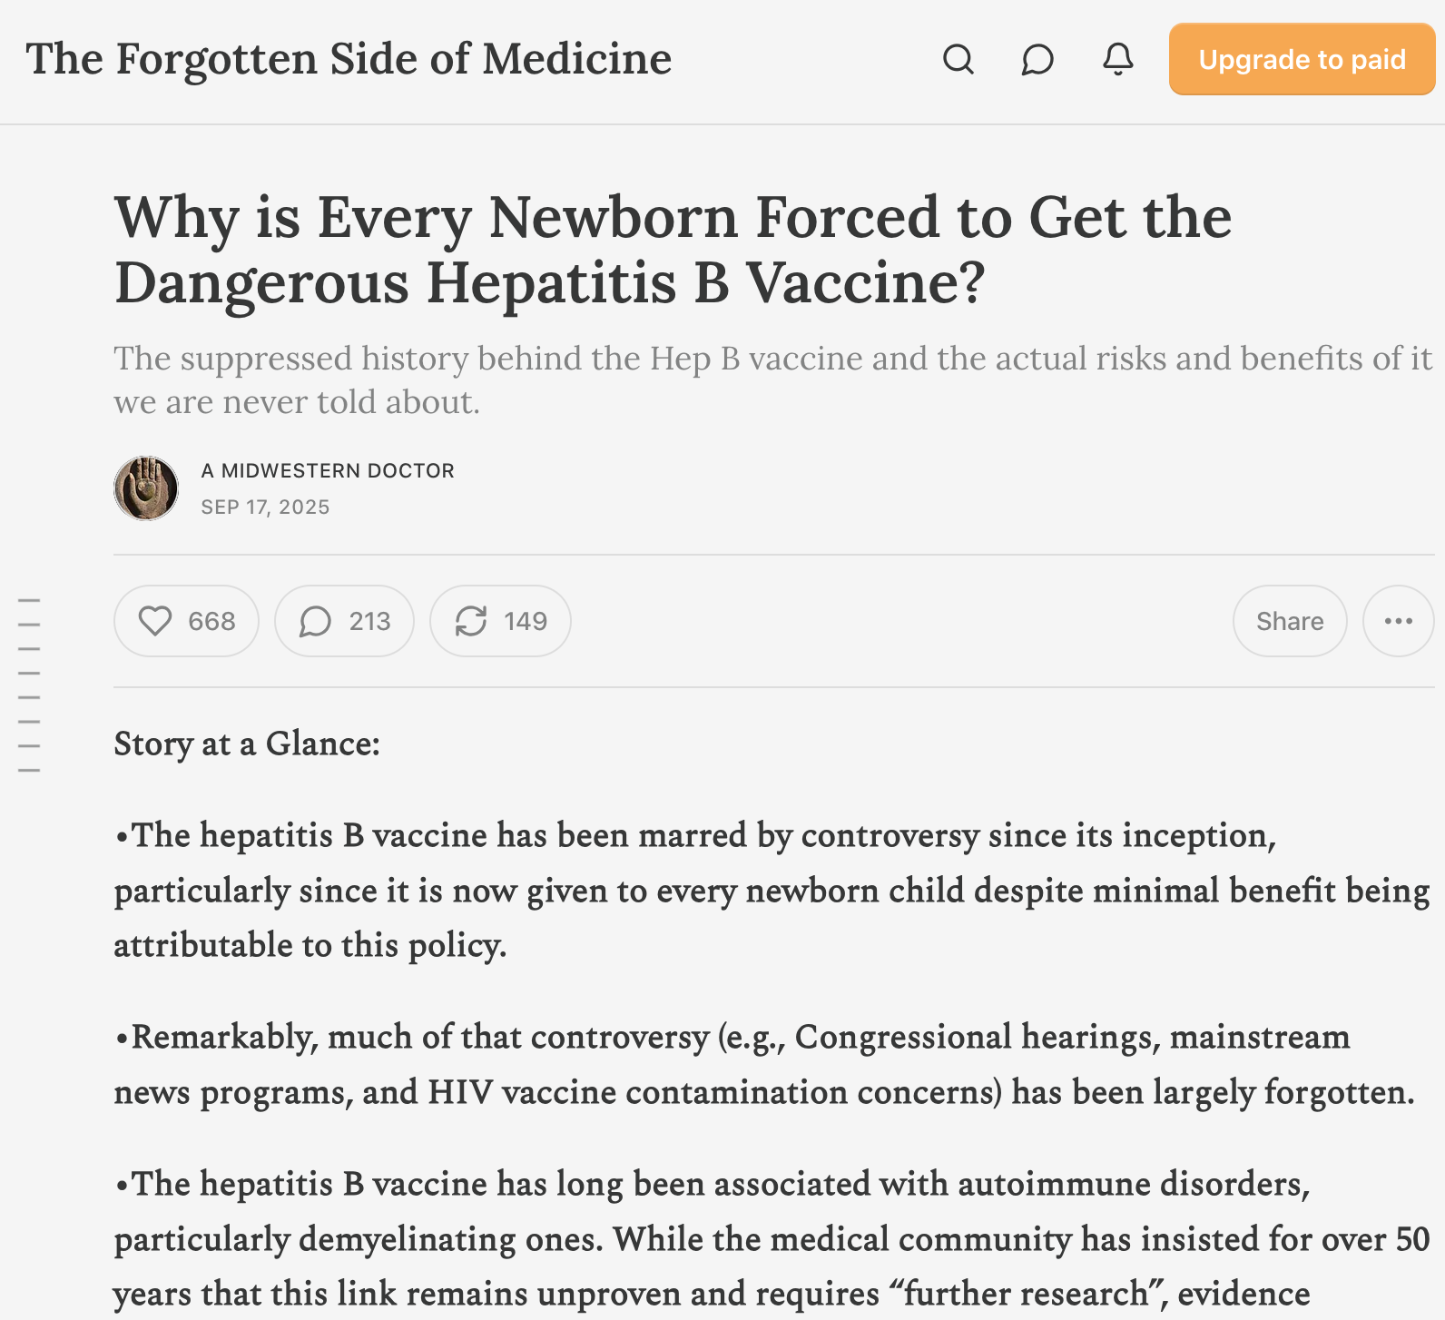The width and height of the screenshot is (1445, 1320).
Task: Restack the post using the 149 button
Action: pyautogui.click(x=500, y=621)
